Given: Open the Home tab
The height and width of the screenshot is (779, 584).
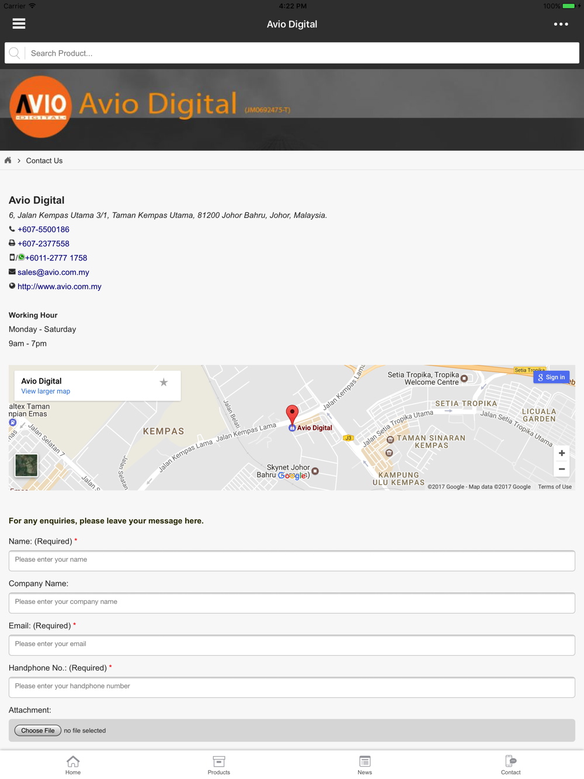Looking at the screenshot, I should pos(73,765).
